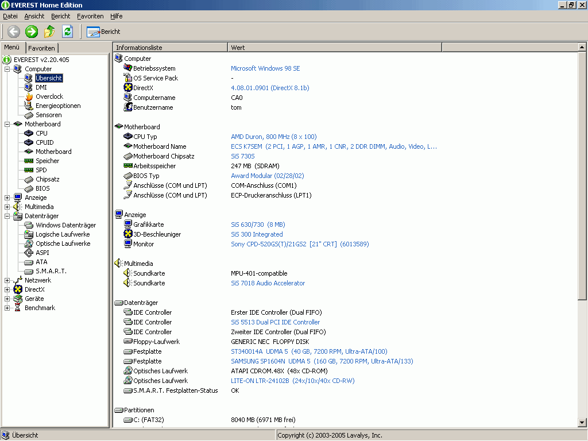Open the Sony CPD-520GS monitor link

(x=300, y=244)
